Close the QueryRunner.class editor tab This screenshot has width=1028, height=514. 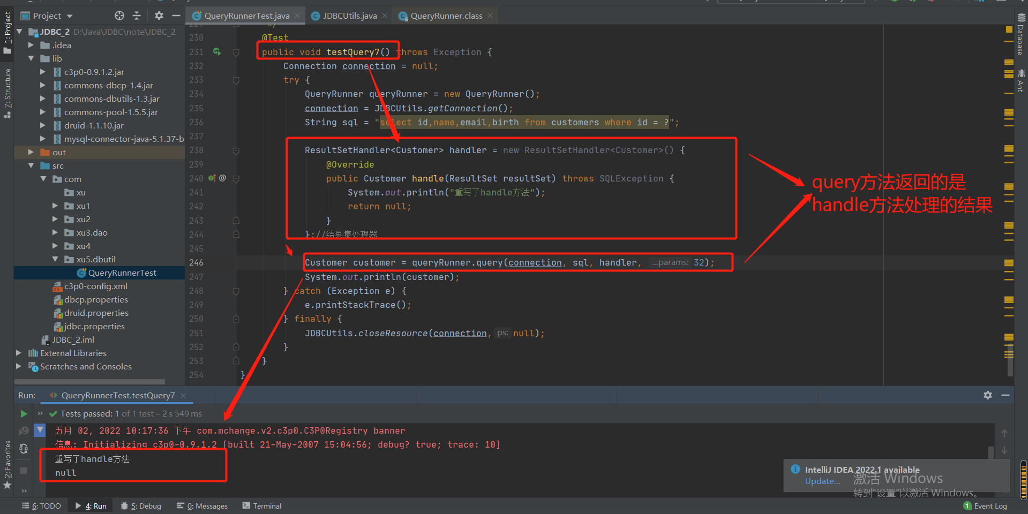[490, 16]
